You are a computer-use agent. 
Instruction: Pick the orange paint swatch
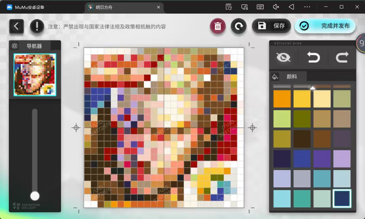tap(282, 99)
